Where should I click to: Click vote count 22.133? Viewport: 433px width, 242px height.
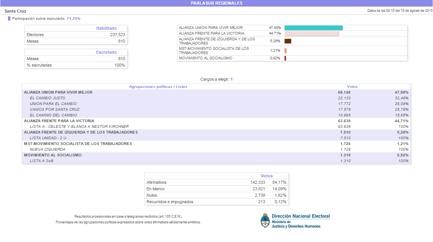[344, 98]
